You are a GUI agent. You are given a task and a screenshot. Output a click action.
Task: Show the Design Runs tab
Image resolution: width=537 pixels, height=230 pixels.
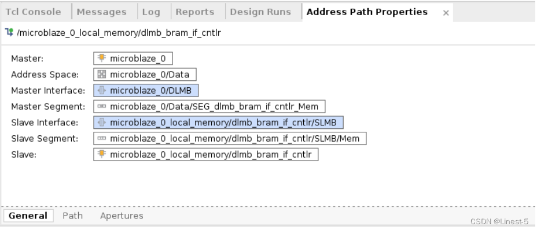[260, 12]
